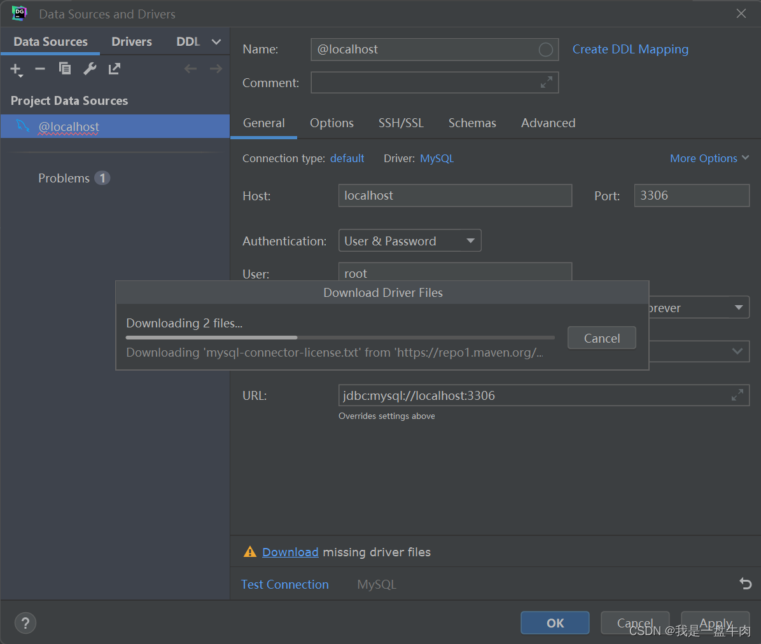Open the Schemas tab
This screenshot has width=761, height=644.
coord(472,123)
